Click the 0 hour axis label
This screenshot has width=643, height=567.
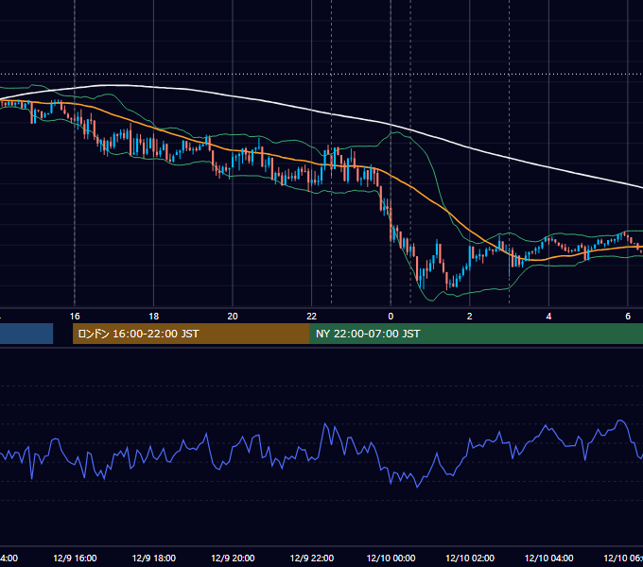tap(391, 317)
